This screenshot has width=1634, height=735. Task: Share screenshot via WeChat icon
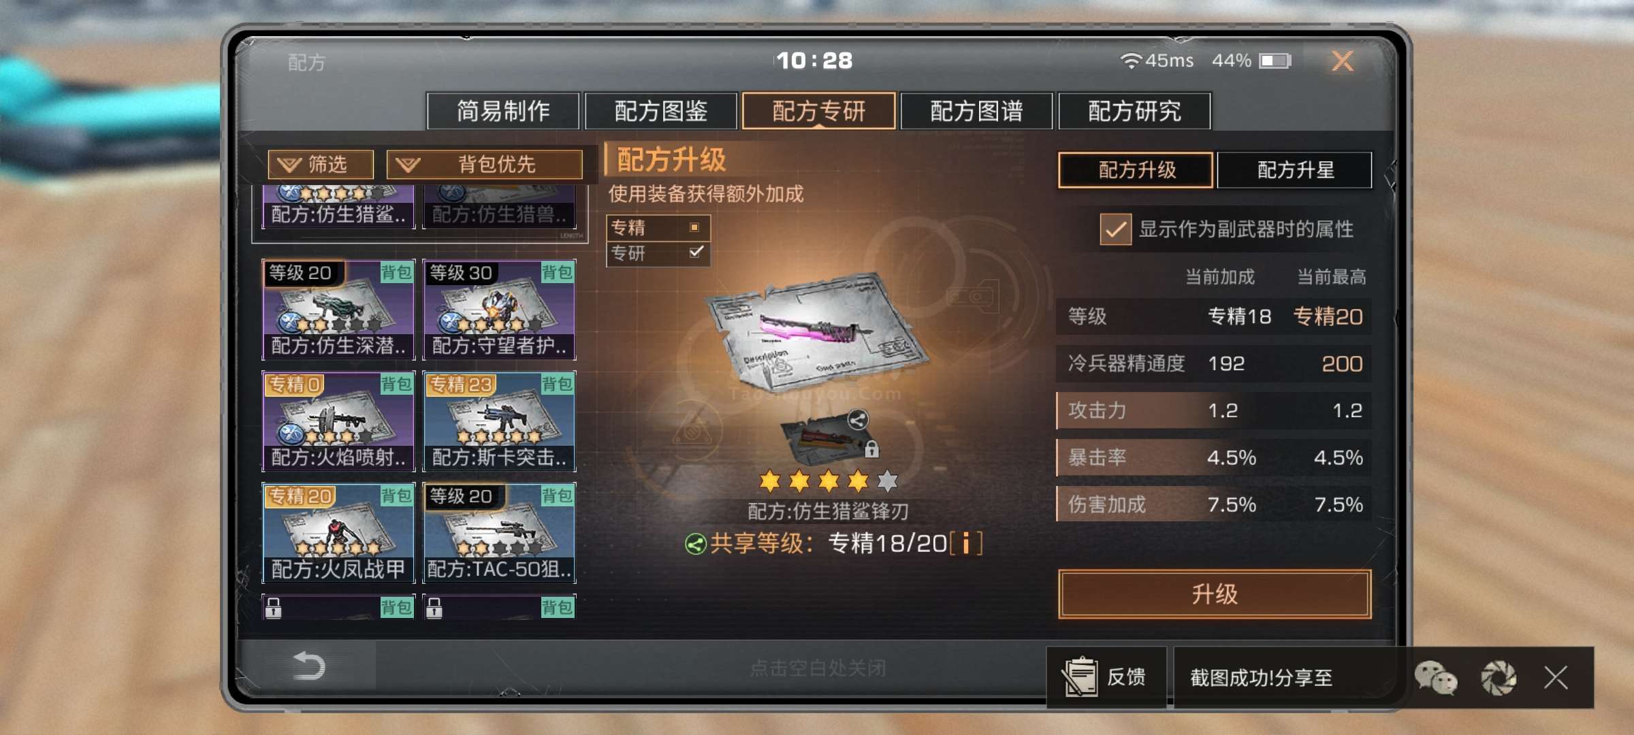coord(1435,678)
